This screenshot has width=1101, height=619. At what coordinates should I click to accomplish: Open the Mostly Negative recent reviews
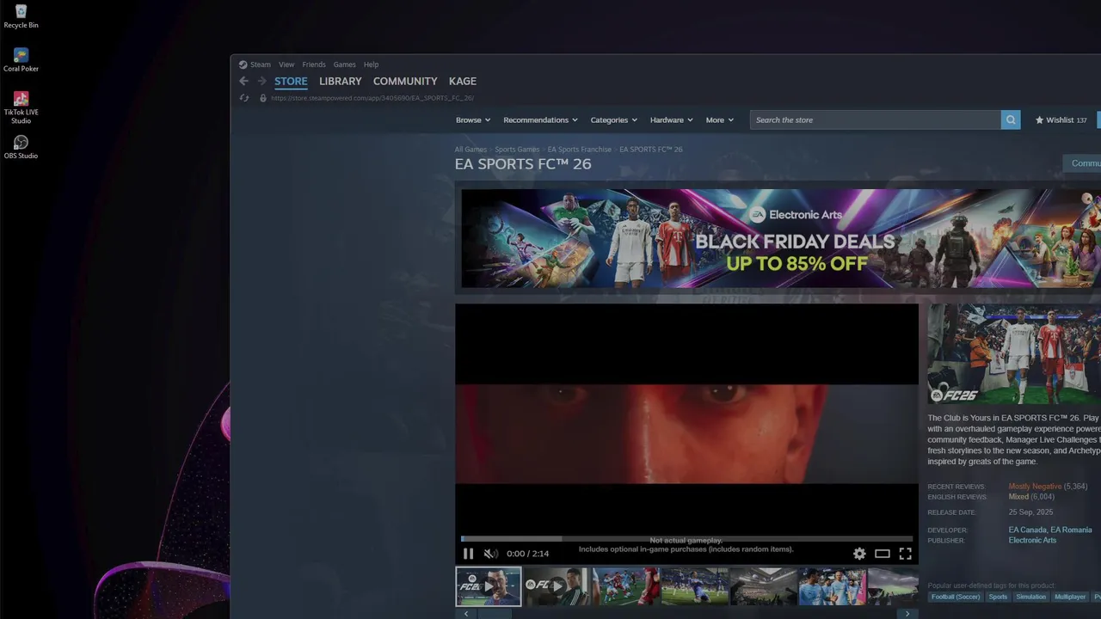[x=1035, y=487]
